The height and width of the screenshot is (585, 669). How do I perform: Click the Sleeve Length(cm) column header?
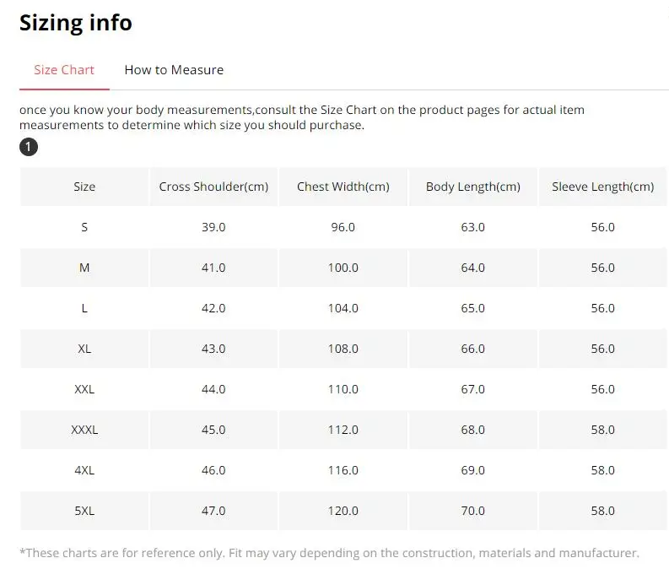[x=602, y=187]
